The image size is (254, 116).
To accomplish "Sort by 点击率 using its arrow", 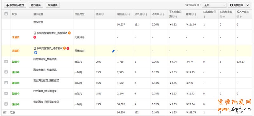I will click(164, 14).
